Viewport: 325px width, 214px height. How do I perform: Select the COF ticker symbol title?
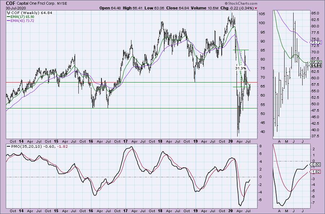click(10, 3)
